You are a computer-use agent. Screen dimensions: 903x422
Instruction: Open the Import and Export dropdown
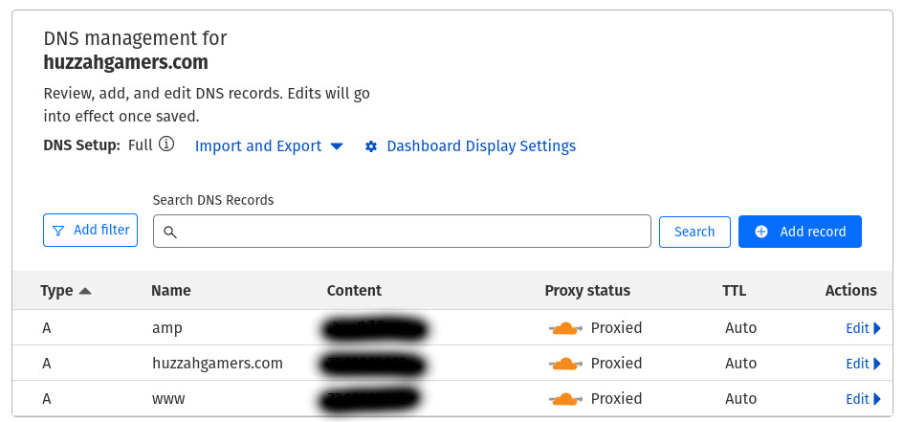click(269, 146)
